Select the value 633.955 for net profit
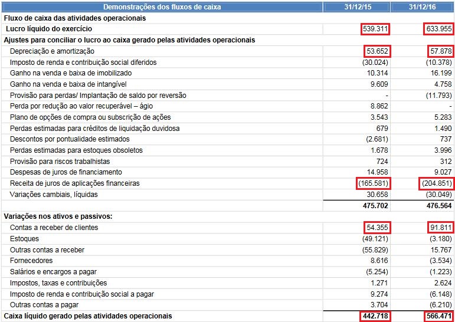The width and height of the screenshot is (455, 322). point(439,29)
